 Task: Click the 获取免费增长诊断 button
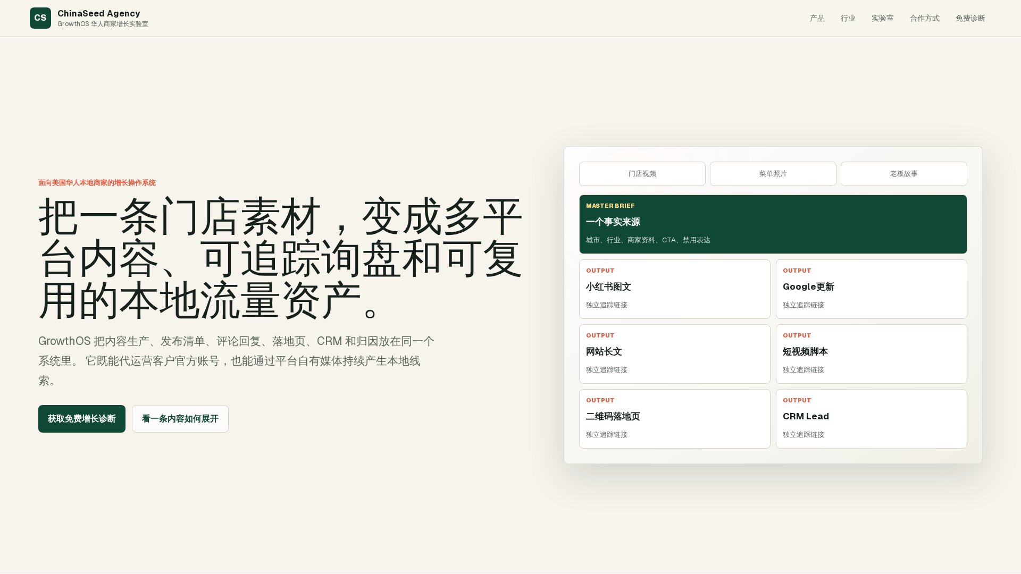[x=82, y=419]
